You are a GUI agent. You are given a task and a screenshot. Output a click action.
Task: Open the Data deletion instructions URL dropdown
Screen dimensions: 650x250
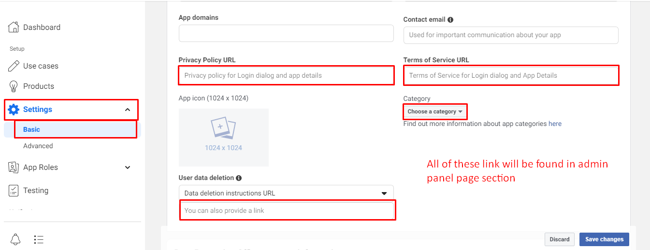pos(286,193)
